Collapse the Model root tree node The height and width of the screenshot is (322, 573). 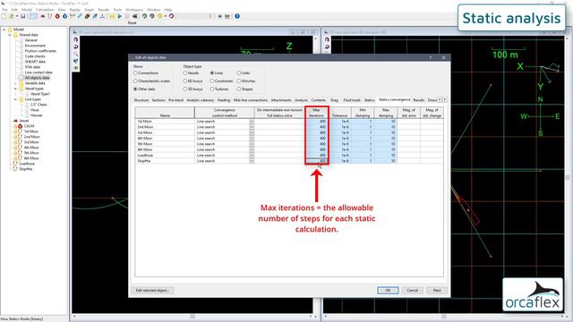pos(4,30)
